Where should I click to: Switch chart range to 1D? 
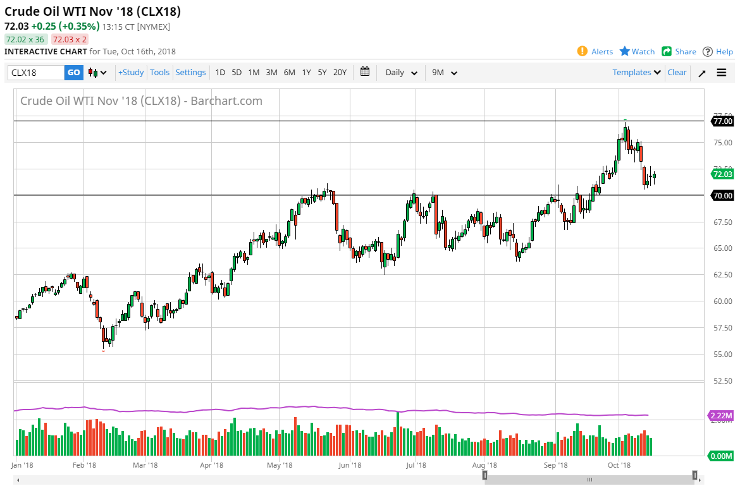[x=220, y=72]
